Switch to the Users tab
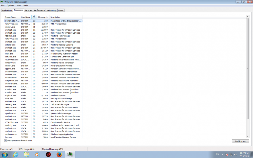The image size is (253, 158). pos(61,10)
